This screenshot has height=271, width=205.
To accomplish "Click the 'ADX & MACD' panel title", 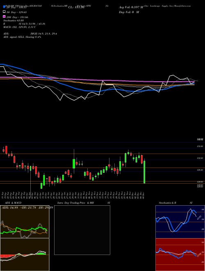I will coord(13,203).
